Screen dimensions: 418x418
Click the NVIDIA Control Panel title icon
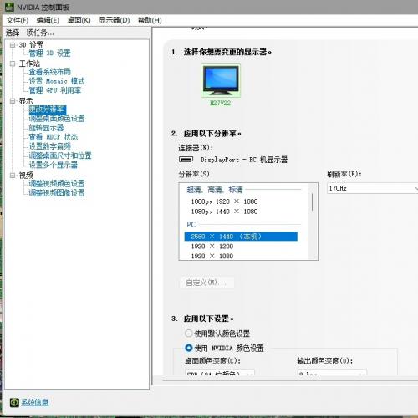(x=9, y=7)
